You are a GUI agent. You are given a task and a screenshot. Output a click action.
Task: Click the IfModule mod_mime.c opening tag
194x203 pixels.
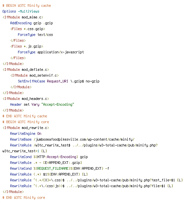23,17
